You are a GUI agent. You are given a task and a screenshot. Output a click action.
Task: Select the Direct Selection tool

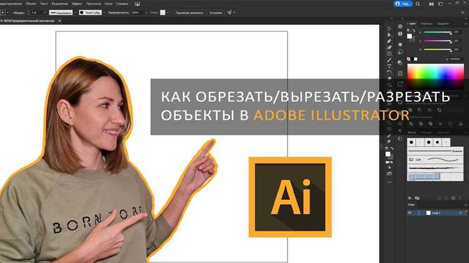click(x=389, y=35)
